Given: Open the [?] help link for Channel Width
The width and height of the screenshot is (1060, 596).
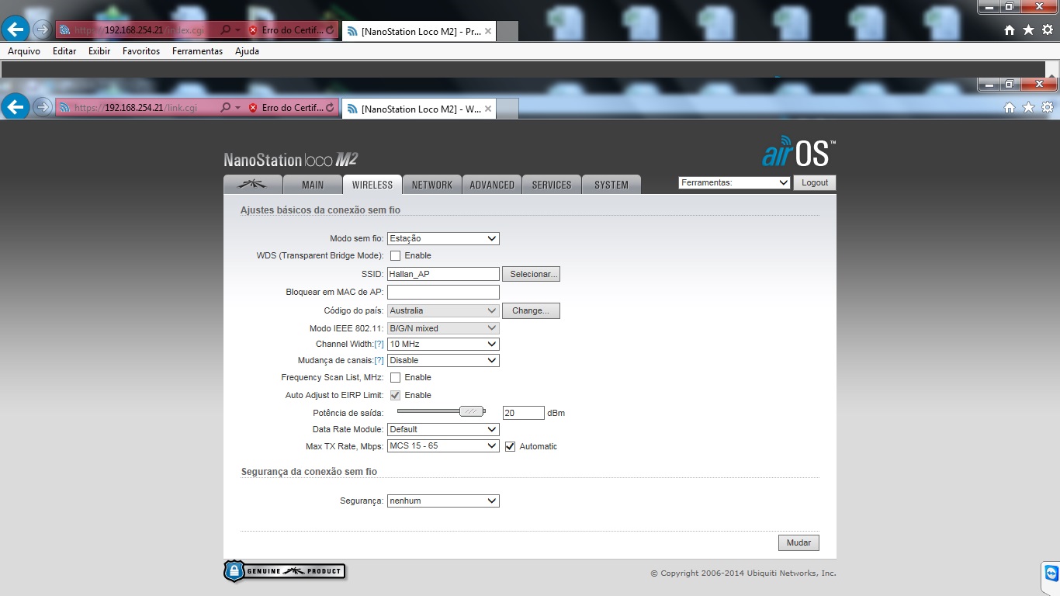Looking at the screenshot, I should tap(379, 344).
